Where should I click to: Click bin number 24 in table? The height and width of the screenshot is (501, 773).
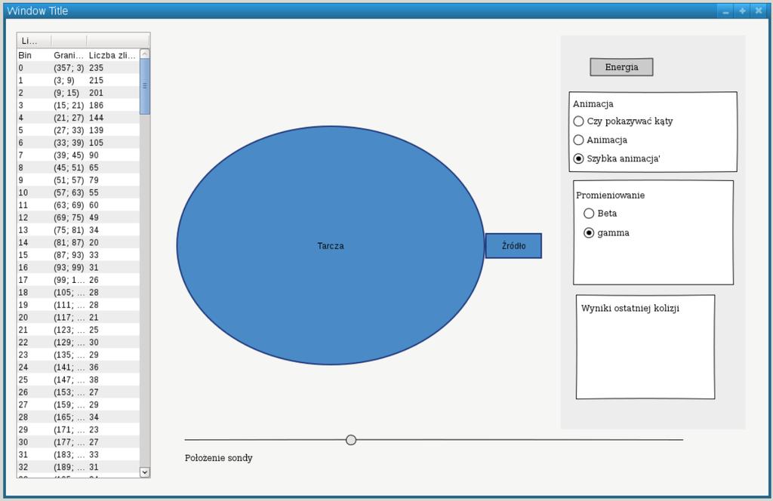[23, 367]
